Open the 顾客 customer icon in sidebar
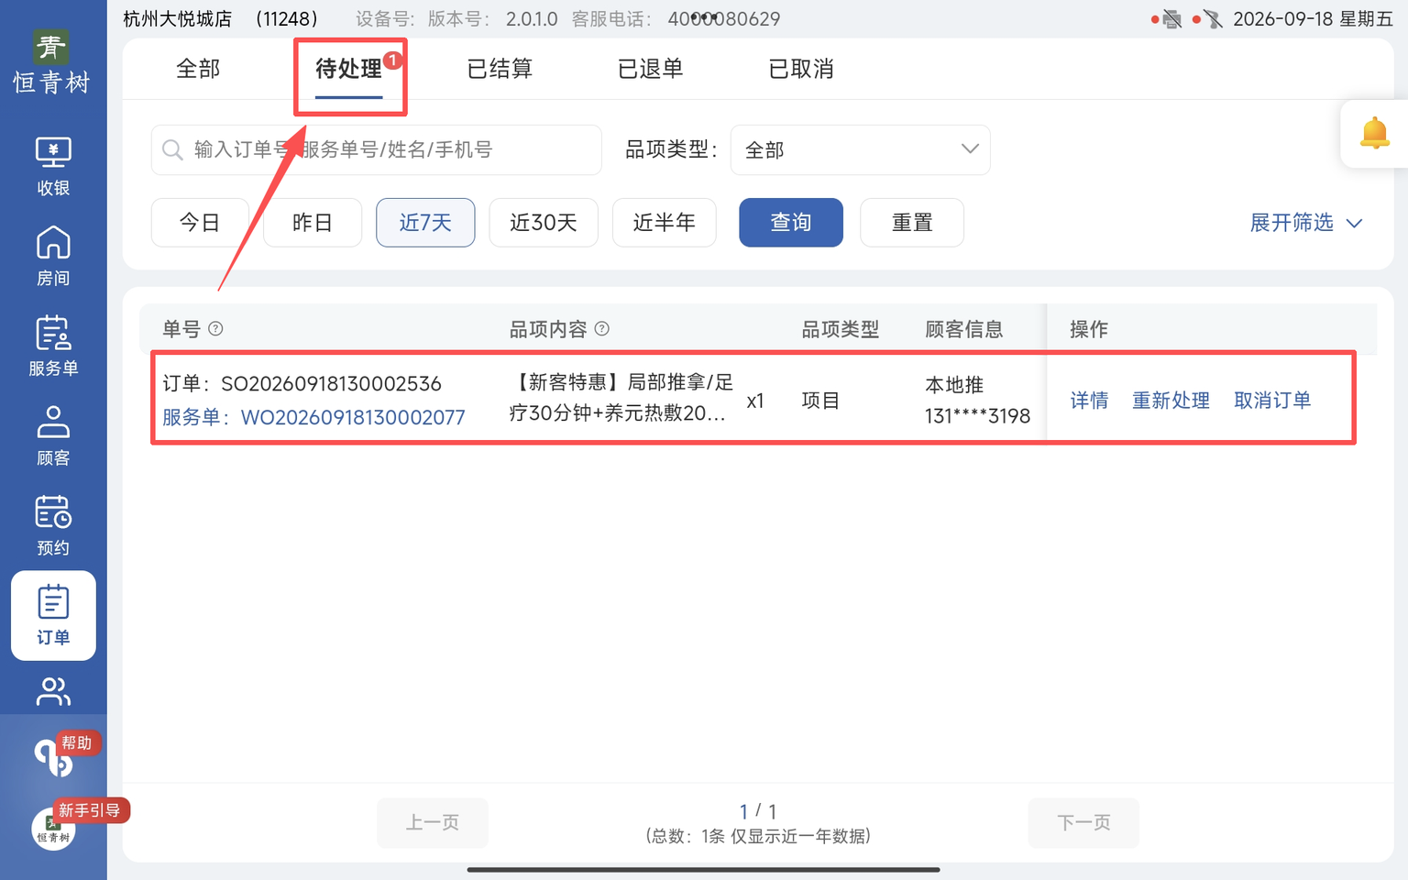 (53, 435)
